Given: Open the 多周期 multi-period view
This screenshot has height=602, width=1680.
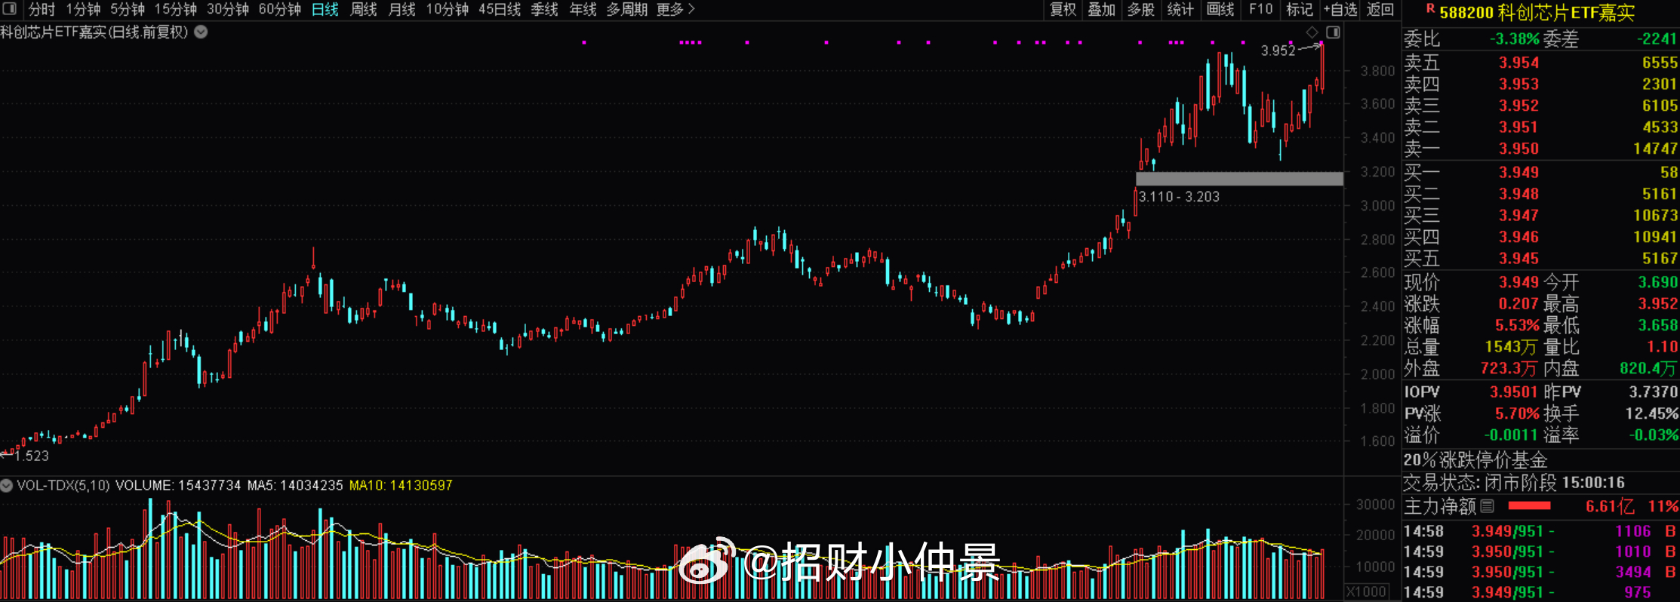Looking at the screenshot, I should (x=627, y=9).
